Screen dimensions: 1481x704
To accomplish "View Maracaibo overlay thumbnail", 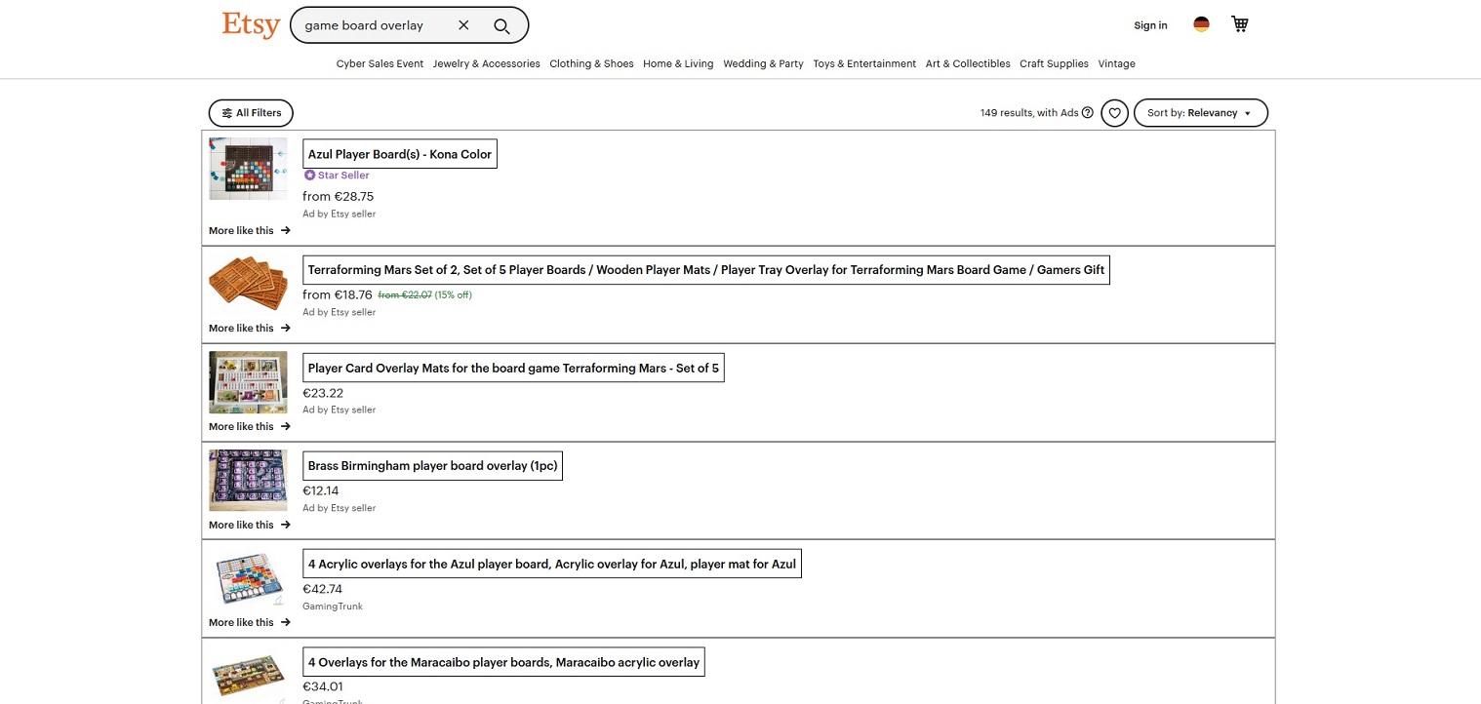I will point(248,675).
